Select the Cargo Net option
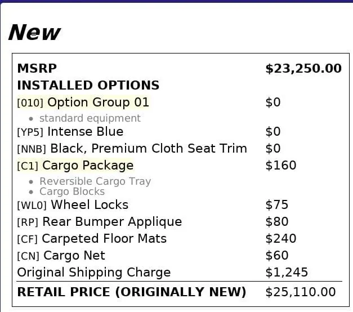This screenshot has height=312, width=353. 61,256
